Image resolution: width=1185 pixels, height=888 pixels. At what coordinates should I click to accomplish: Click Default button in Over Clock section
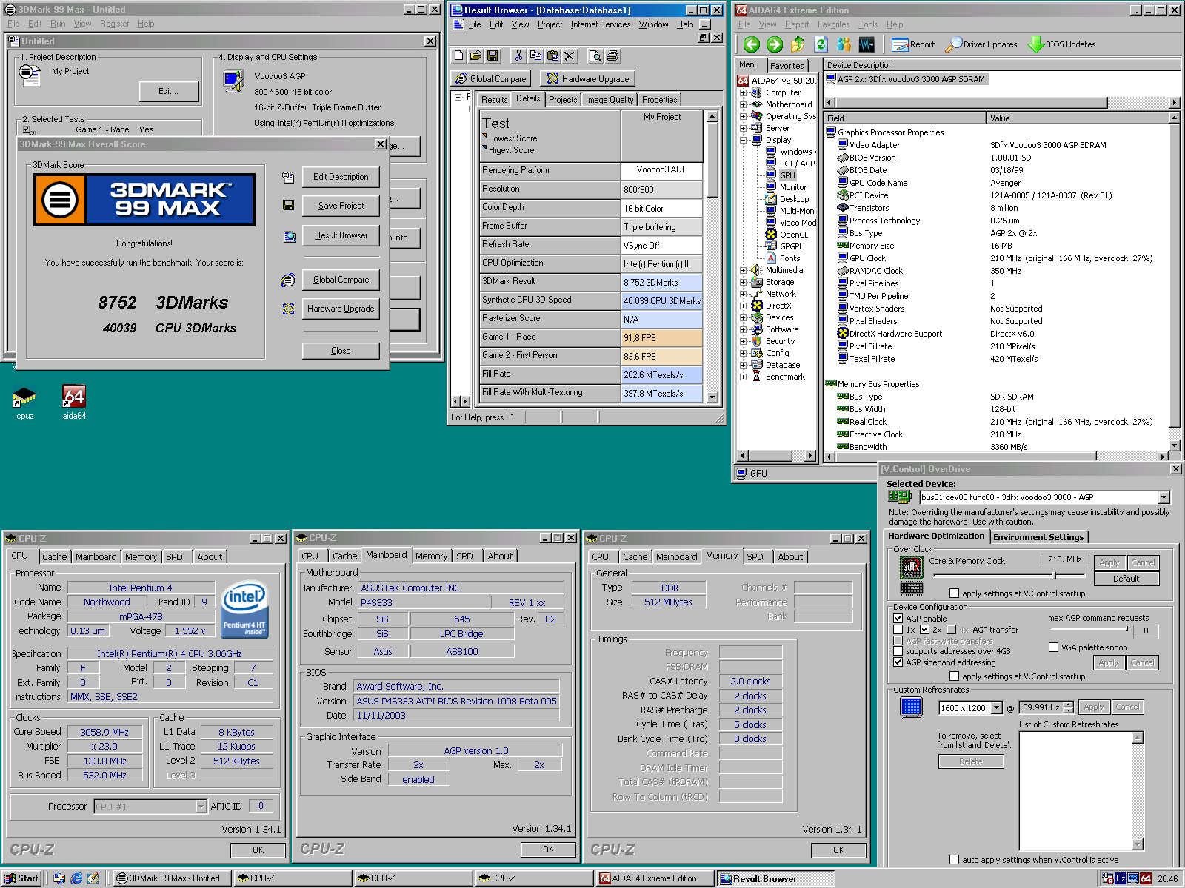pos(1126,579)
